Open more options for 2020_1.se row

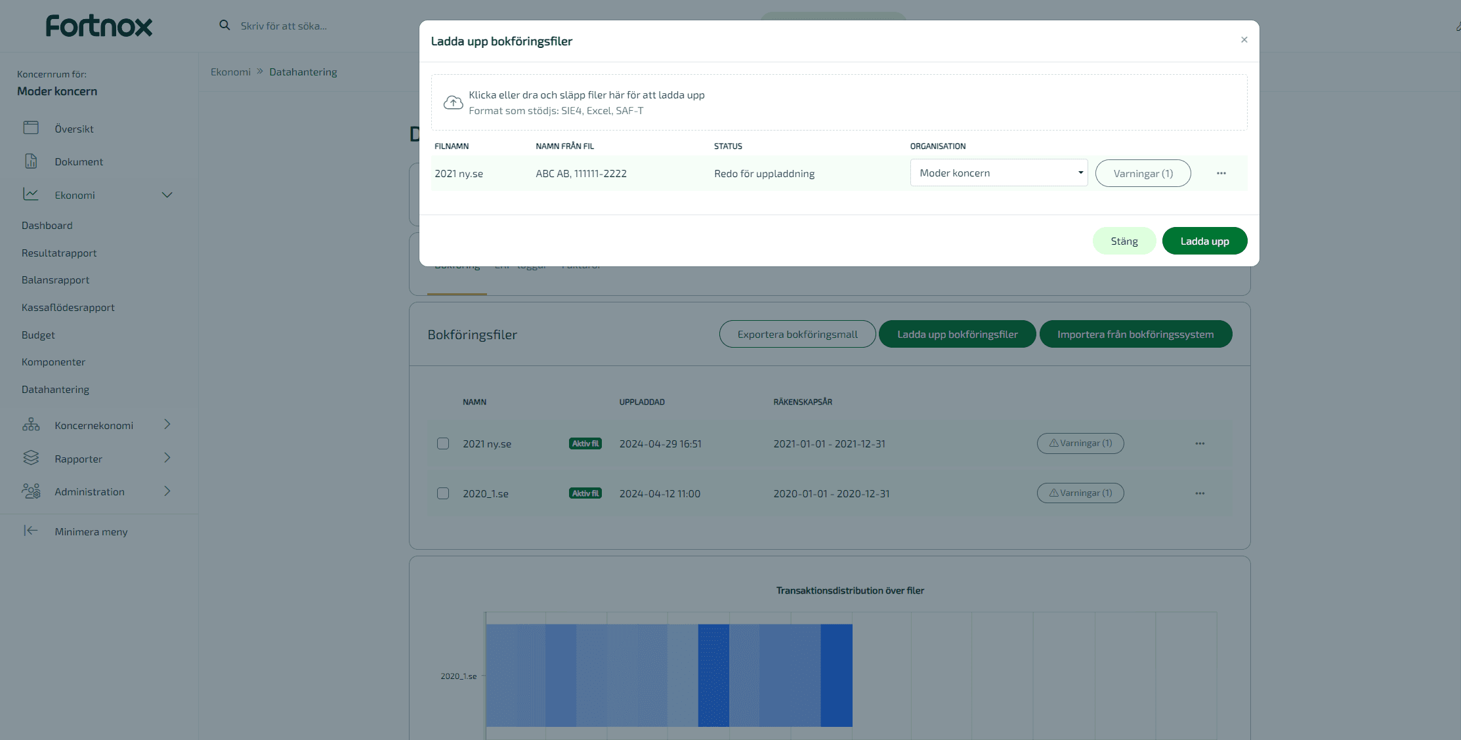[x=1200, y=493]
